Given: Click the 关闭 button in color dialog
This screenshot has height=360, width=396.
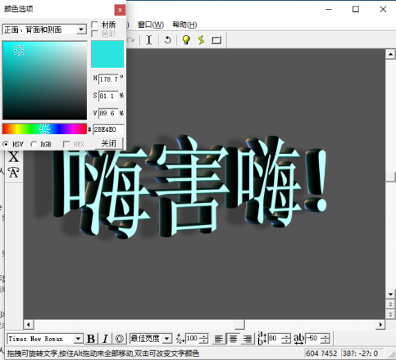Looking at the screenshot, I should 109,143.
